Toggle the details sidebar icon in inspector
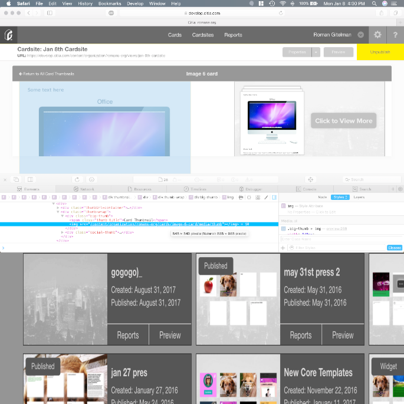This screenshot has width=404, height=404. coord(274,197)
